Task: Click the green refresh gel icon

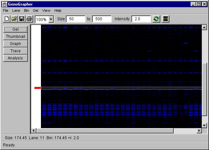Action: 156,19
